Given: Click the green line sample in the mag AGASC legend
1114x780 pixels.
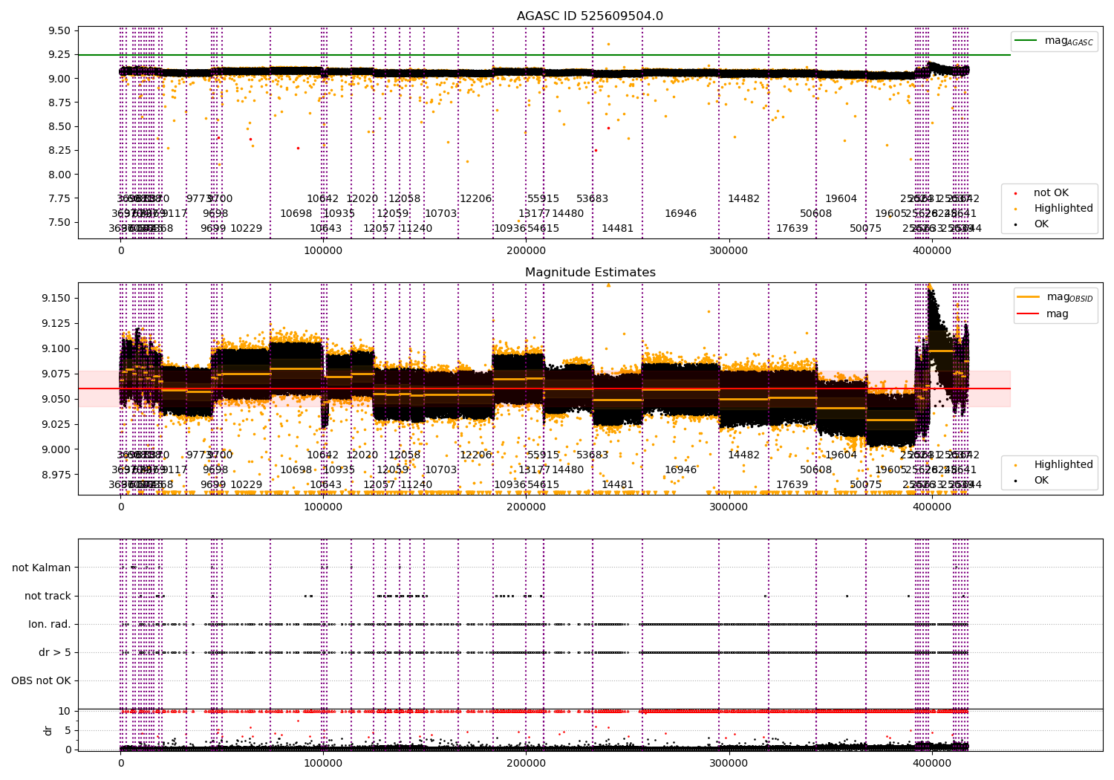Looking at the screenshot, I should pyautogui.click(x=1026, y=41).
